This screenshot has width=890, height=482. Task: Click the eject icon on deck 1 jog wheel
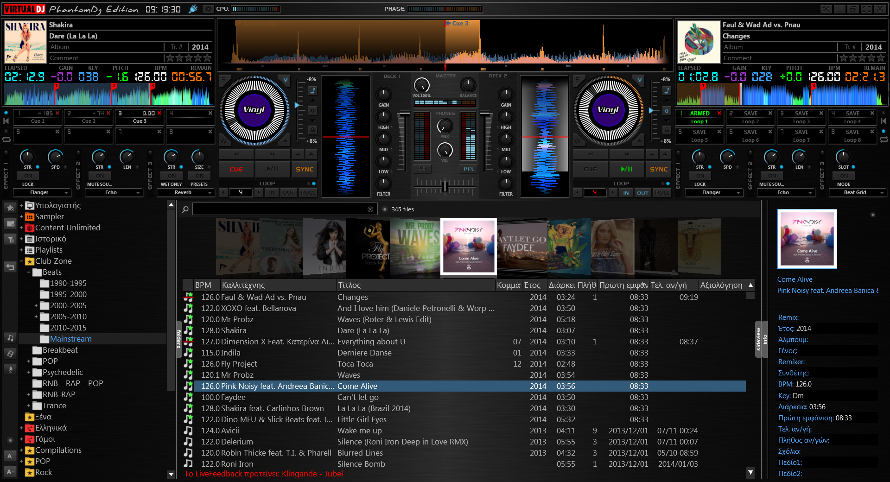coord(286,141)
